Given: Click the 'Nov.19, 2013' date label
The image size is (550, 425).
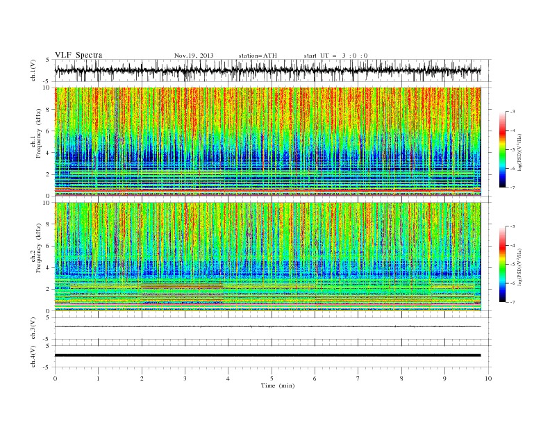Looking at the screenshot, I should click(x=194, y=56).
